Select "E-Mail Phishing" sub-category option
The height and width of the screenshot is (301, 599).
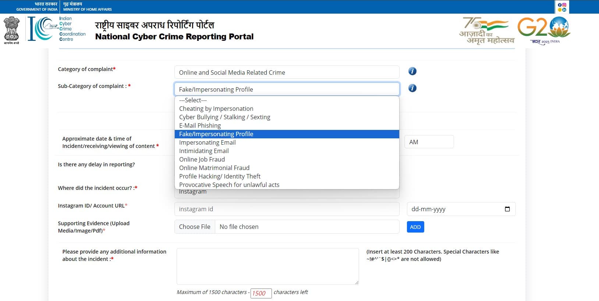pos(200,125)
